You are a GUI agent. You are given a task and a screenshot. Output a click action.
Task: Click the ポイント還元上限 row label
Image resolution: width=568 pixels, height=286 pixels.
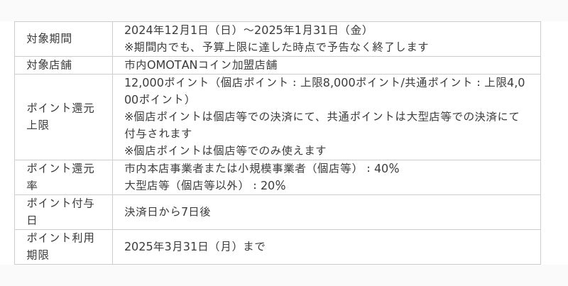[60, 116]
